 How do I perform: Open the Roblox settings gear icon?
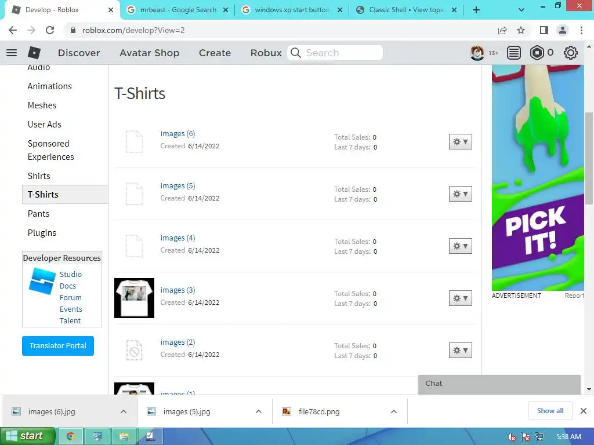[x=571, y=53]
